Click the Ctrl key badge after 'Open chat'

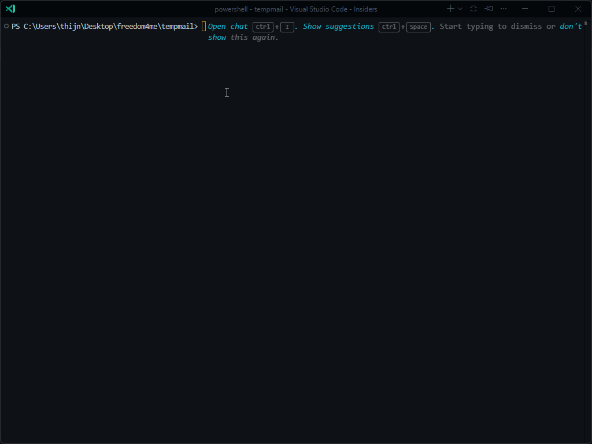[263, 27]
